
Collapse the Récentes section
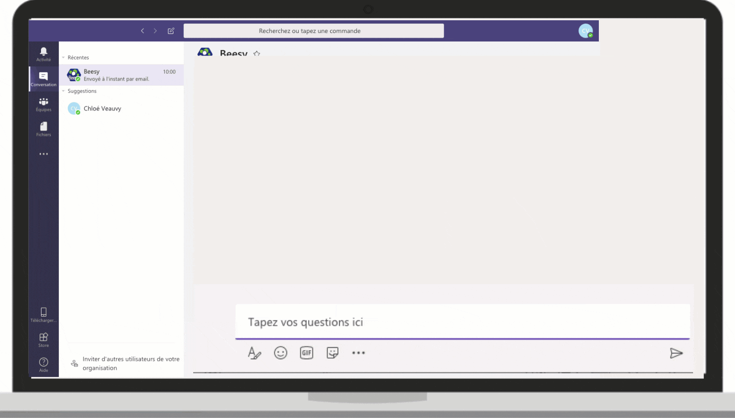(x=64, y=57)
